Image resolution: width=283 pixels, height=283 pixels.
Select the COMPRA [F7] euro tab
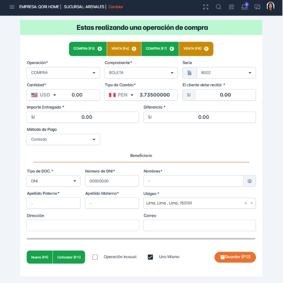pos(160,49)
